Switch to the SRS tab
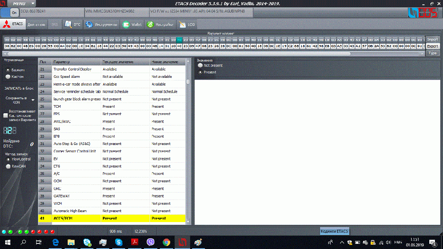This screenshot has width=443, height=249. pos(54,24)
